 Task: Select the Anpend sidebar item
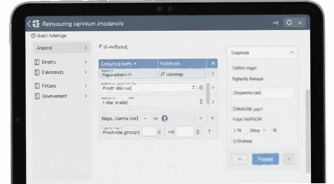pos(62,48)
